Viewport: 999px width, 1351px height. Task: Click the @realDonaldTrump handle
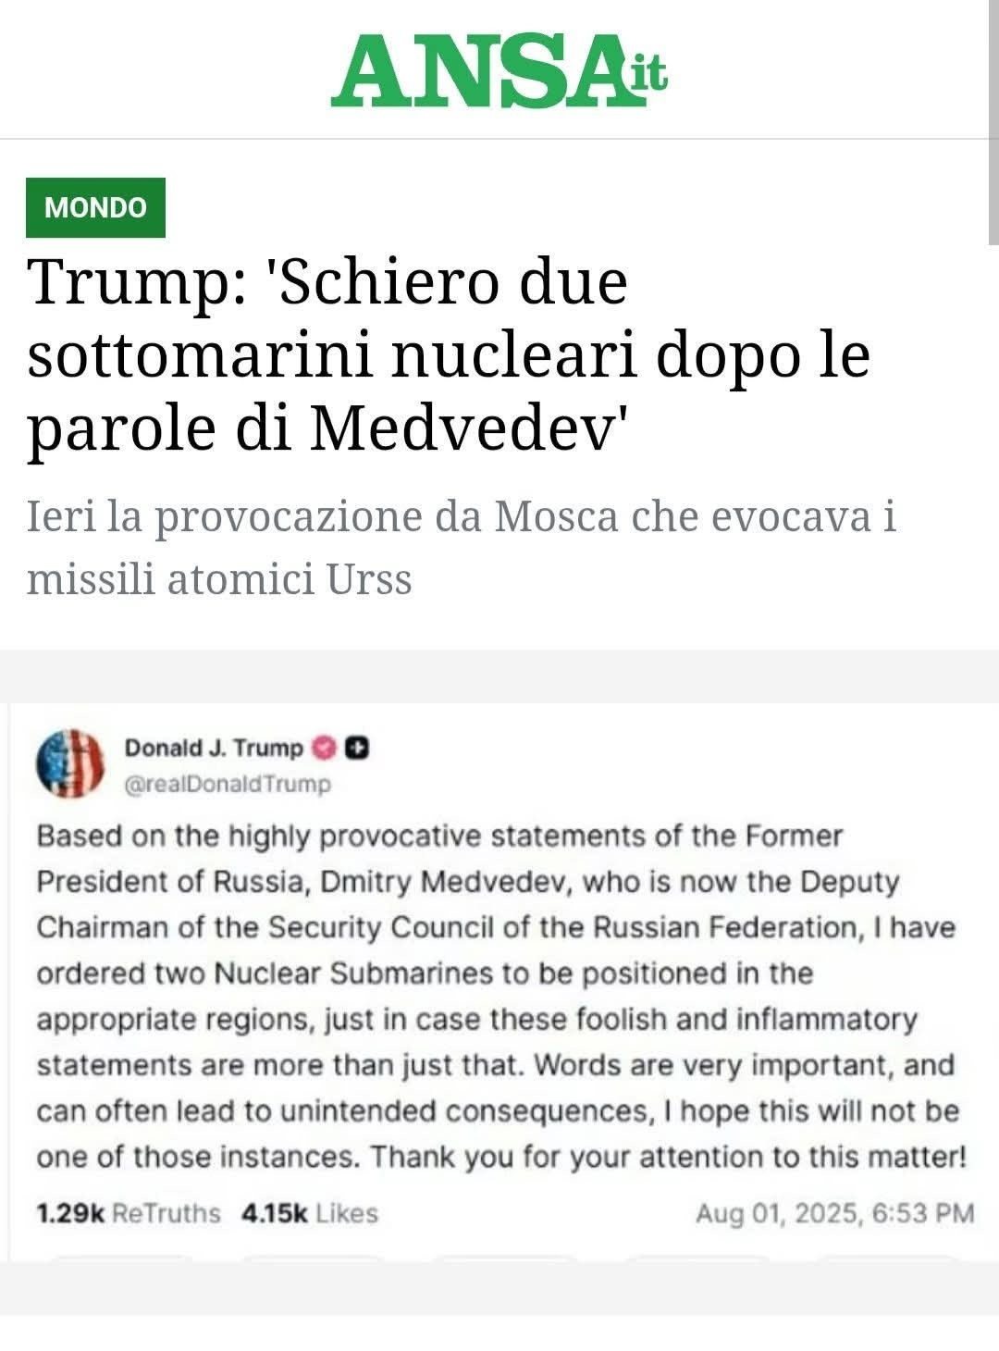point(228,784)
